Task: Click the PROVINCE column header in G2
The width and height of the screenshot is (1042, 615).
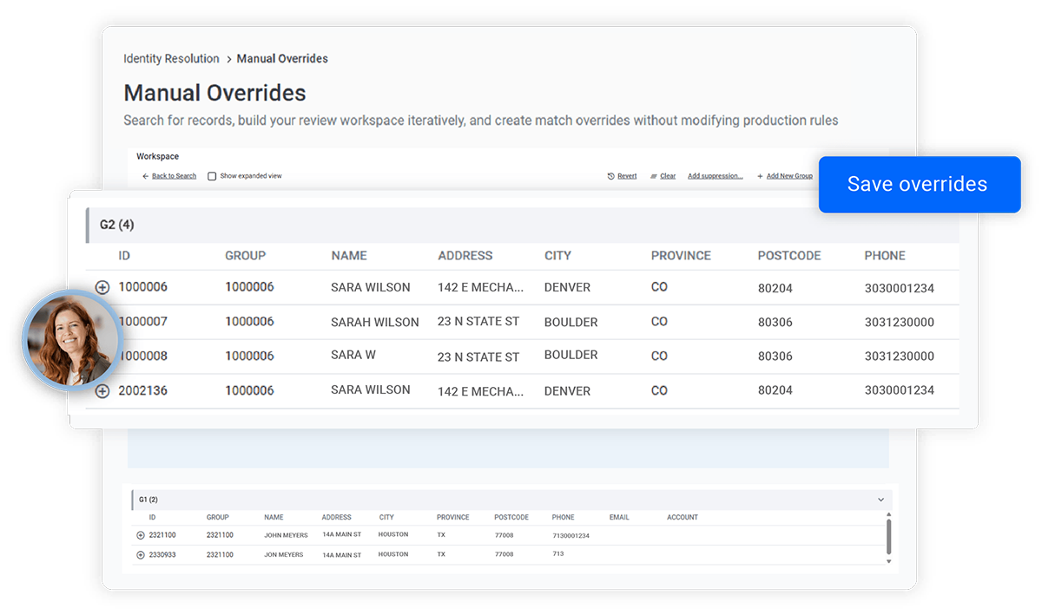Action: 681,256
